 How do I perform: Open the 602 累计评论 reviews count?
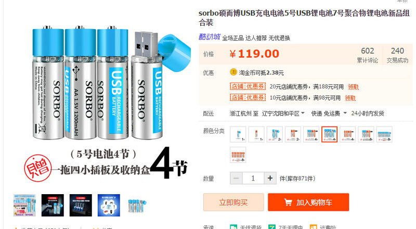368,55
